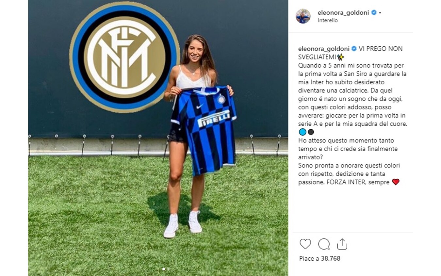Jump to the second carousel slide dot
Viewport: 441px width, 276px height.
click(x=168, y=269)
